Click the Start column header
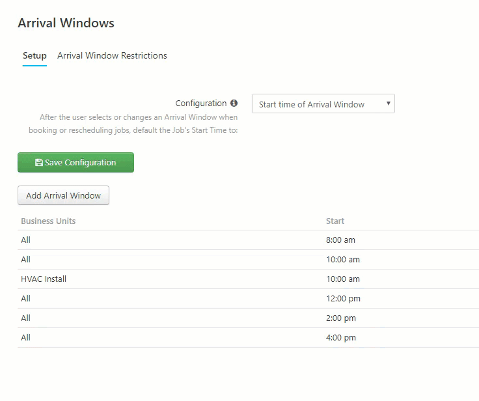The image size is (479, 401). (x=335, y=221)
